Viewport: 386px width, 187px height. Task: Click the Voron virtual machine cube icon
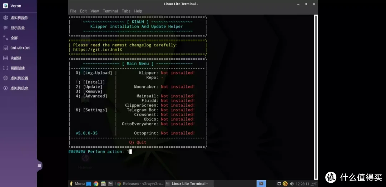pyautogui.click(x=5, y=6)
